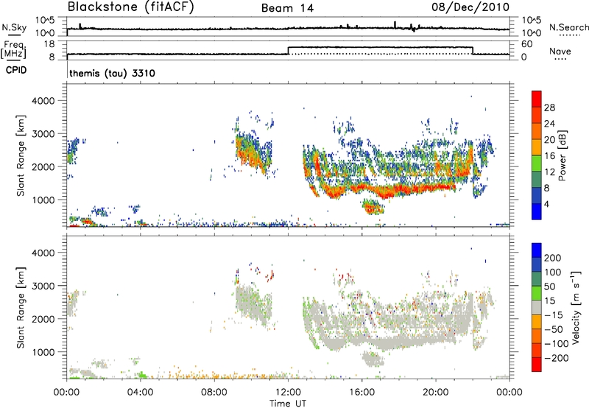Click '1000' on velocity panel range axis
Image resolution: width=589 pixels, height=408 pixels.
(43, 352)
